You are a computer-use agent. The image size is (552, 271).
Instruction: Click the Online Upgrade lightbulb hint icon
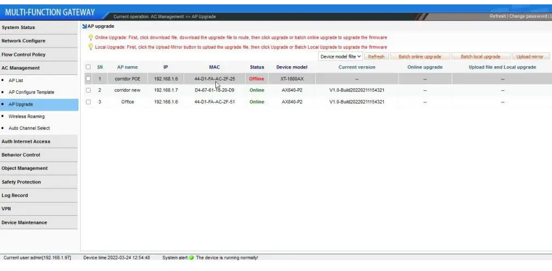pos(90,37)
